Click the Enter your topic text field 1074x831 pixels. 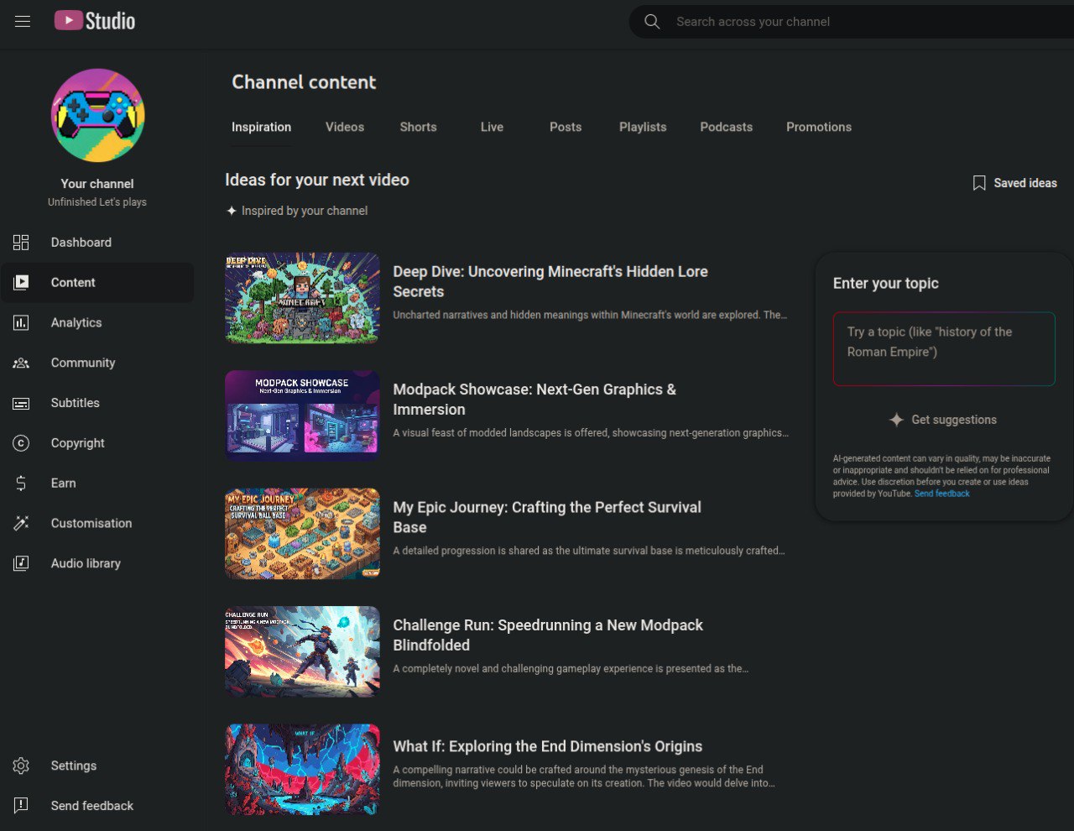(x=943, y=349)
